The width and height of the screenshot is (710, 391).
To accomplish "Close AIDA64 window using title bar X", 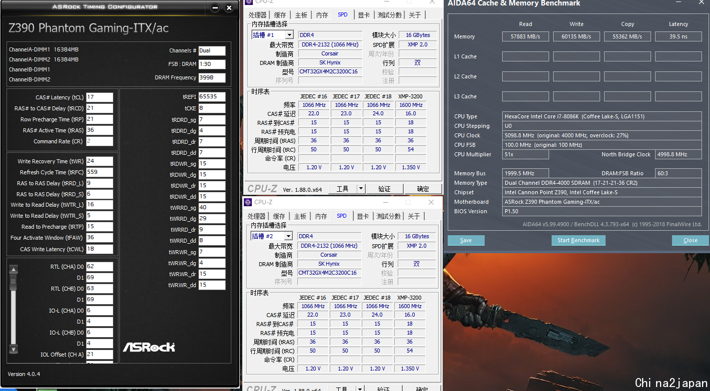I will 702,2.
